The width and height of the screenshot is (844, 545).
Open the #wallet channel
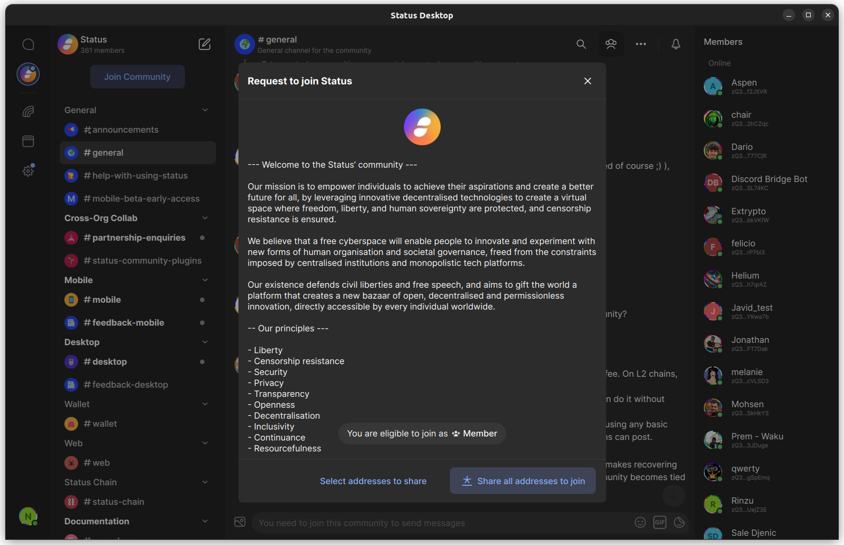click(x=138, y=424)
